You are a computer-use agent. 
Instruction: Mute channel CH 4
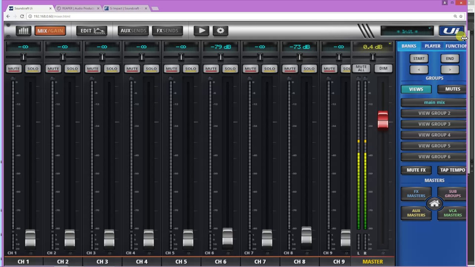pyautogui.click(x=132, y=69)
